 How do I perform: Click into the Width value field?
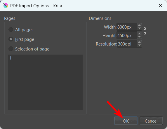(x=127, y=27)
